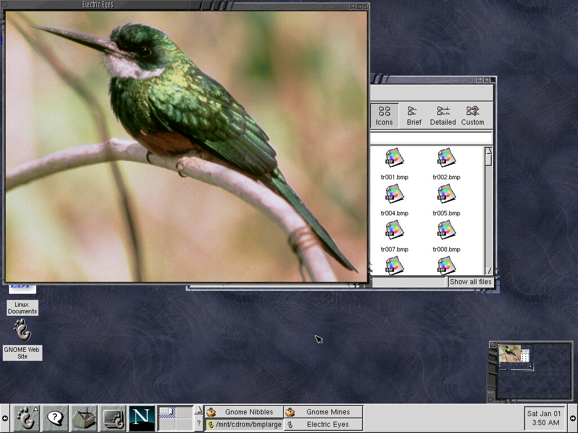578x433 pixels.
Task: Click the file manager location field
Action: tap(431, 138)
